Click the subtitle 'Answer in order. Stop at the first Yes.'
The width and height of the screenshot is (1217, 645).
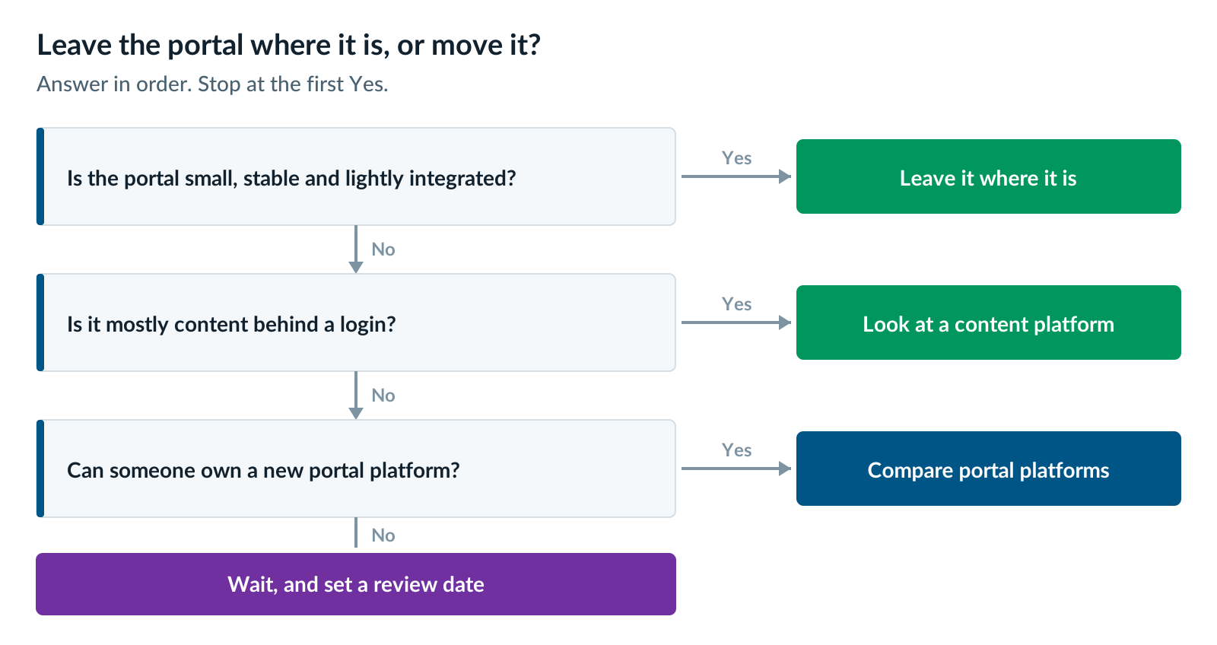(212, 84)
